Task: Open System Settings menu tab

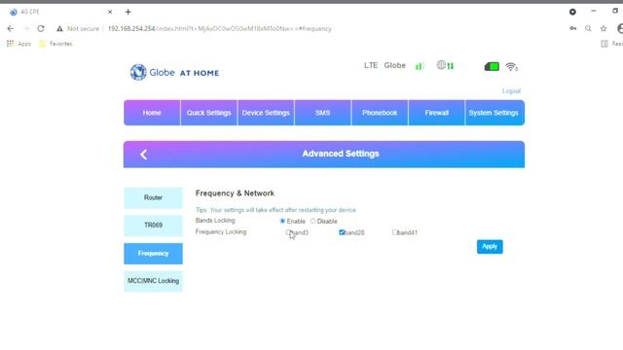Action: [495, 113]
